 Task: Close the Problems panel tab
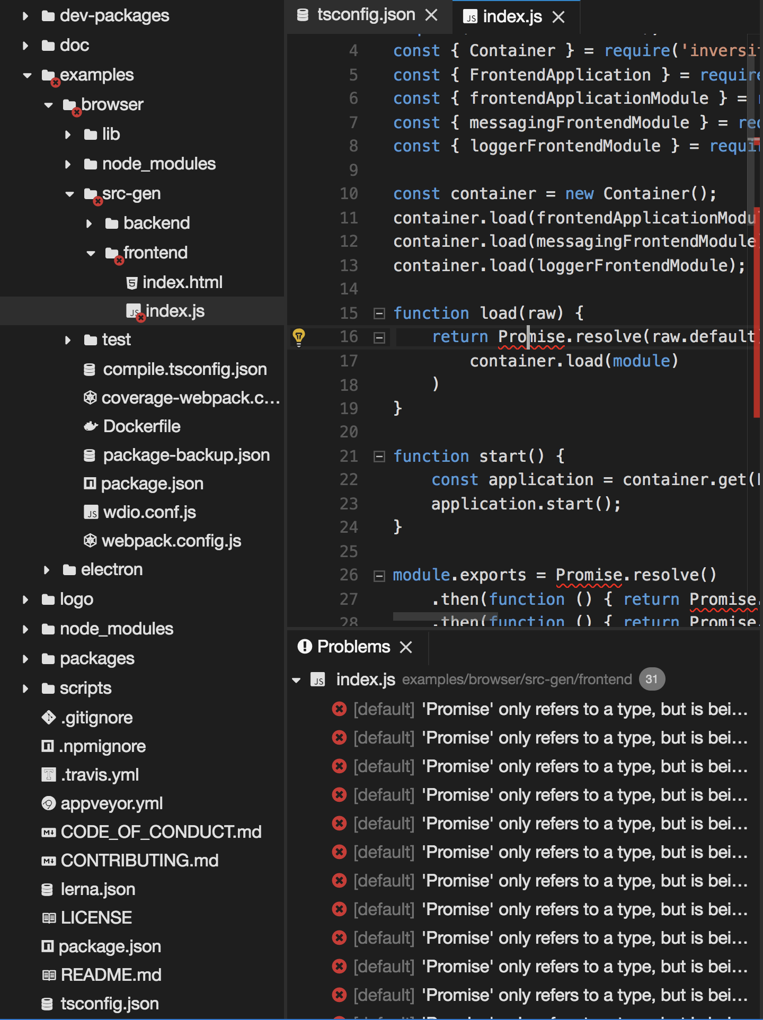[x=406, y=647]
